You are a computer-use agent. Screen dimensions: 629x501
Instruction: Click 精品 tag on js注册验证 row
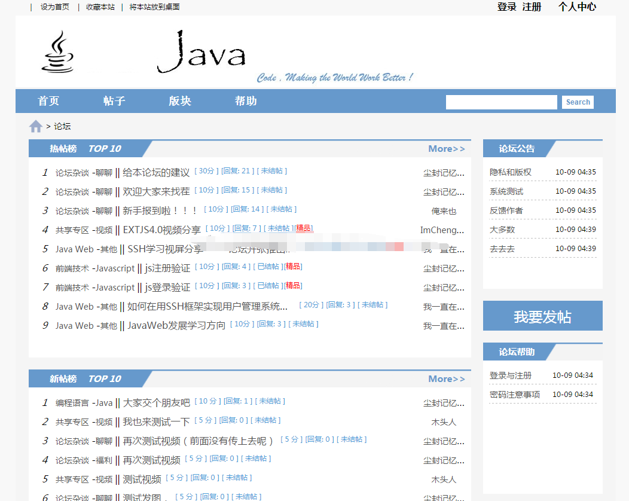click(x=293, y=267)
